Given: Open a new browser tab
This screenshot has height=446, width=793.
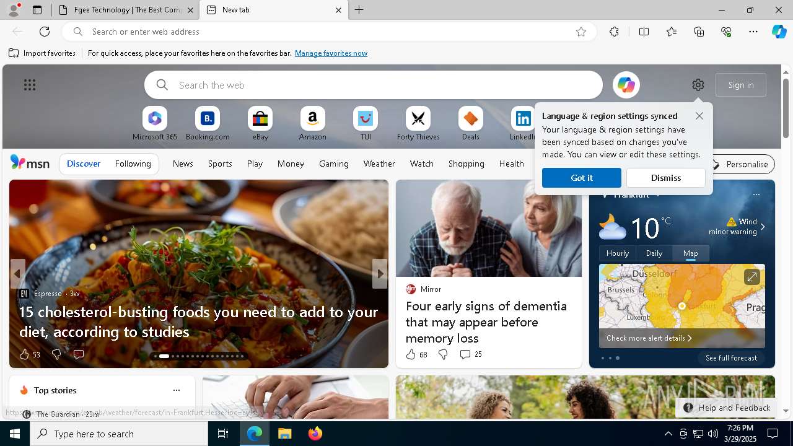Looking at the screenshot, I should [359, 10].
